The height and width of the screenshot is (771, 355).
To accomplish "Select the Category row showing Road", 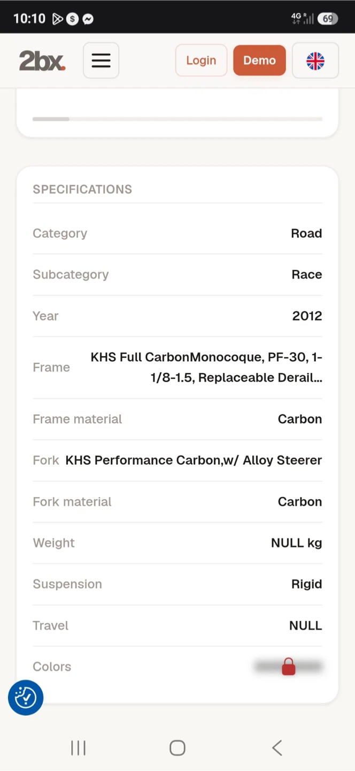I will (177, 233).
